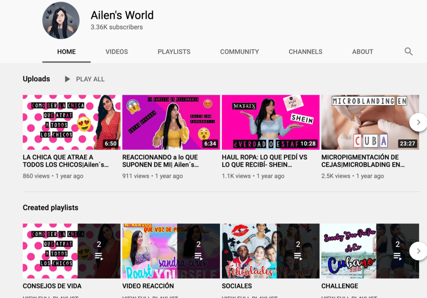Click '860 views • 1 year ago' text
This screenshot has width=427, height=298.
point(53,176)
